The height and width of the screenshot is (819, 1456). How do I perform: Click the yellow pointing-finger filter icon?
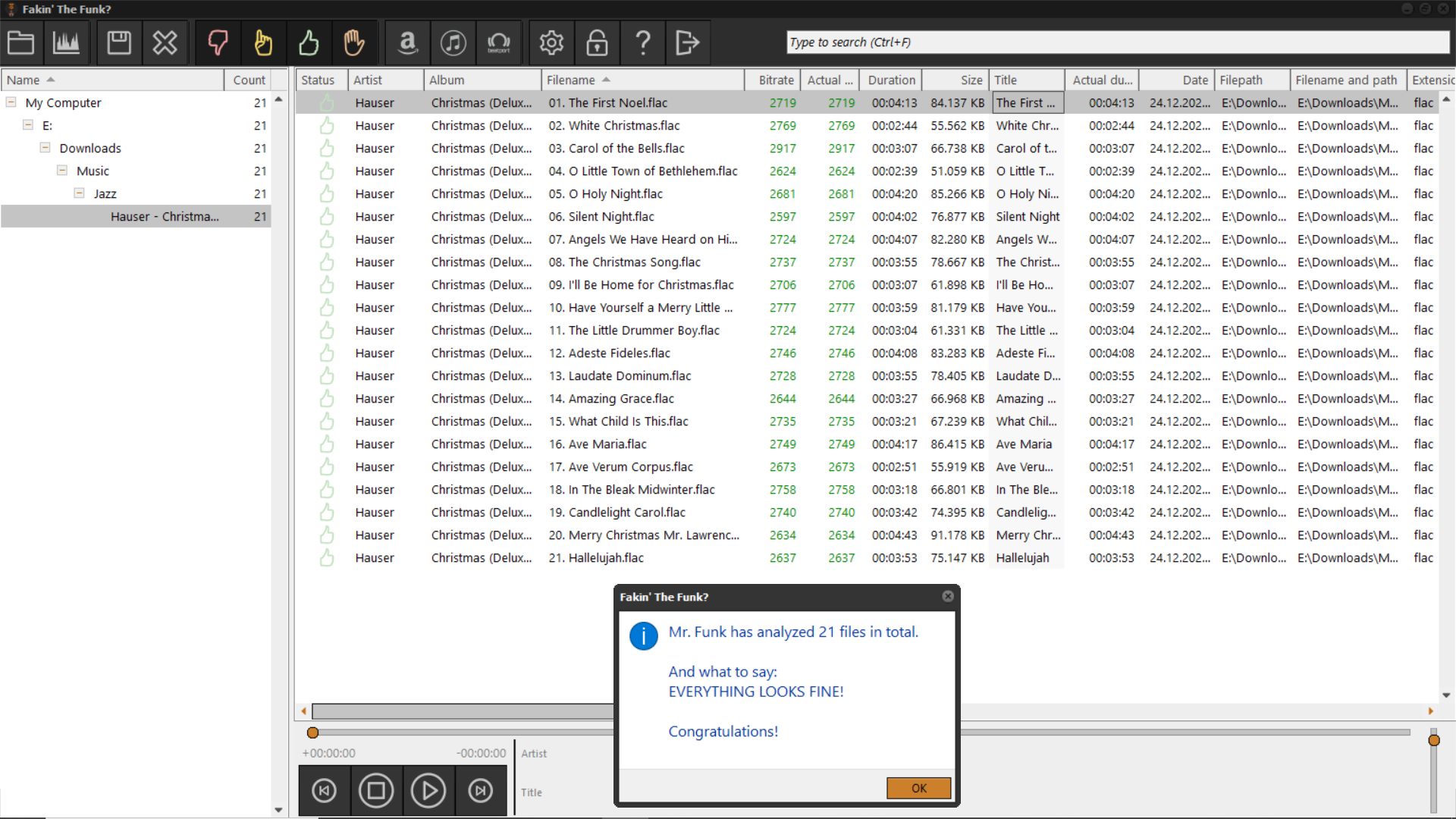point(263,42)
